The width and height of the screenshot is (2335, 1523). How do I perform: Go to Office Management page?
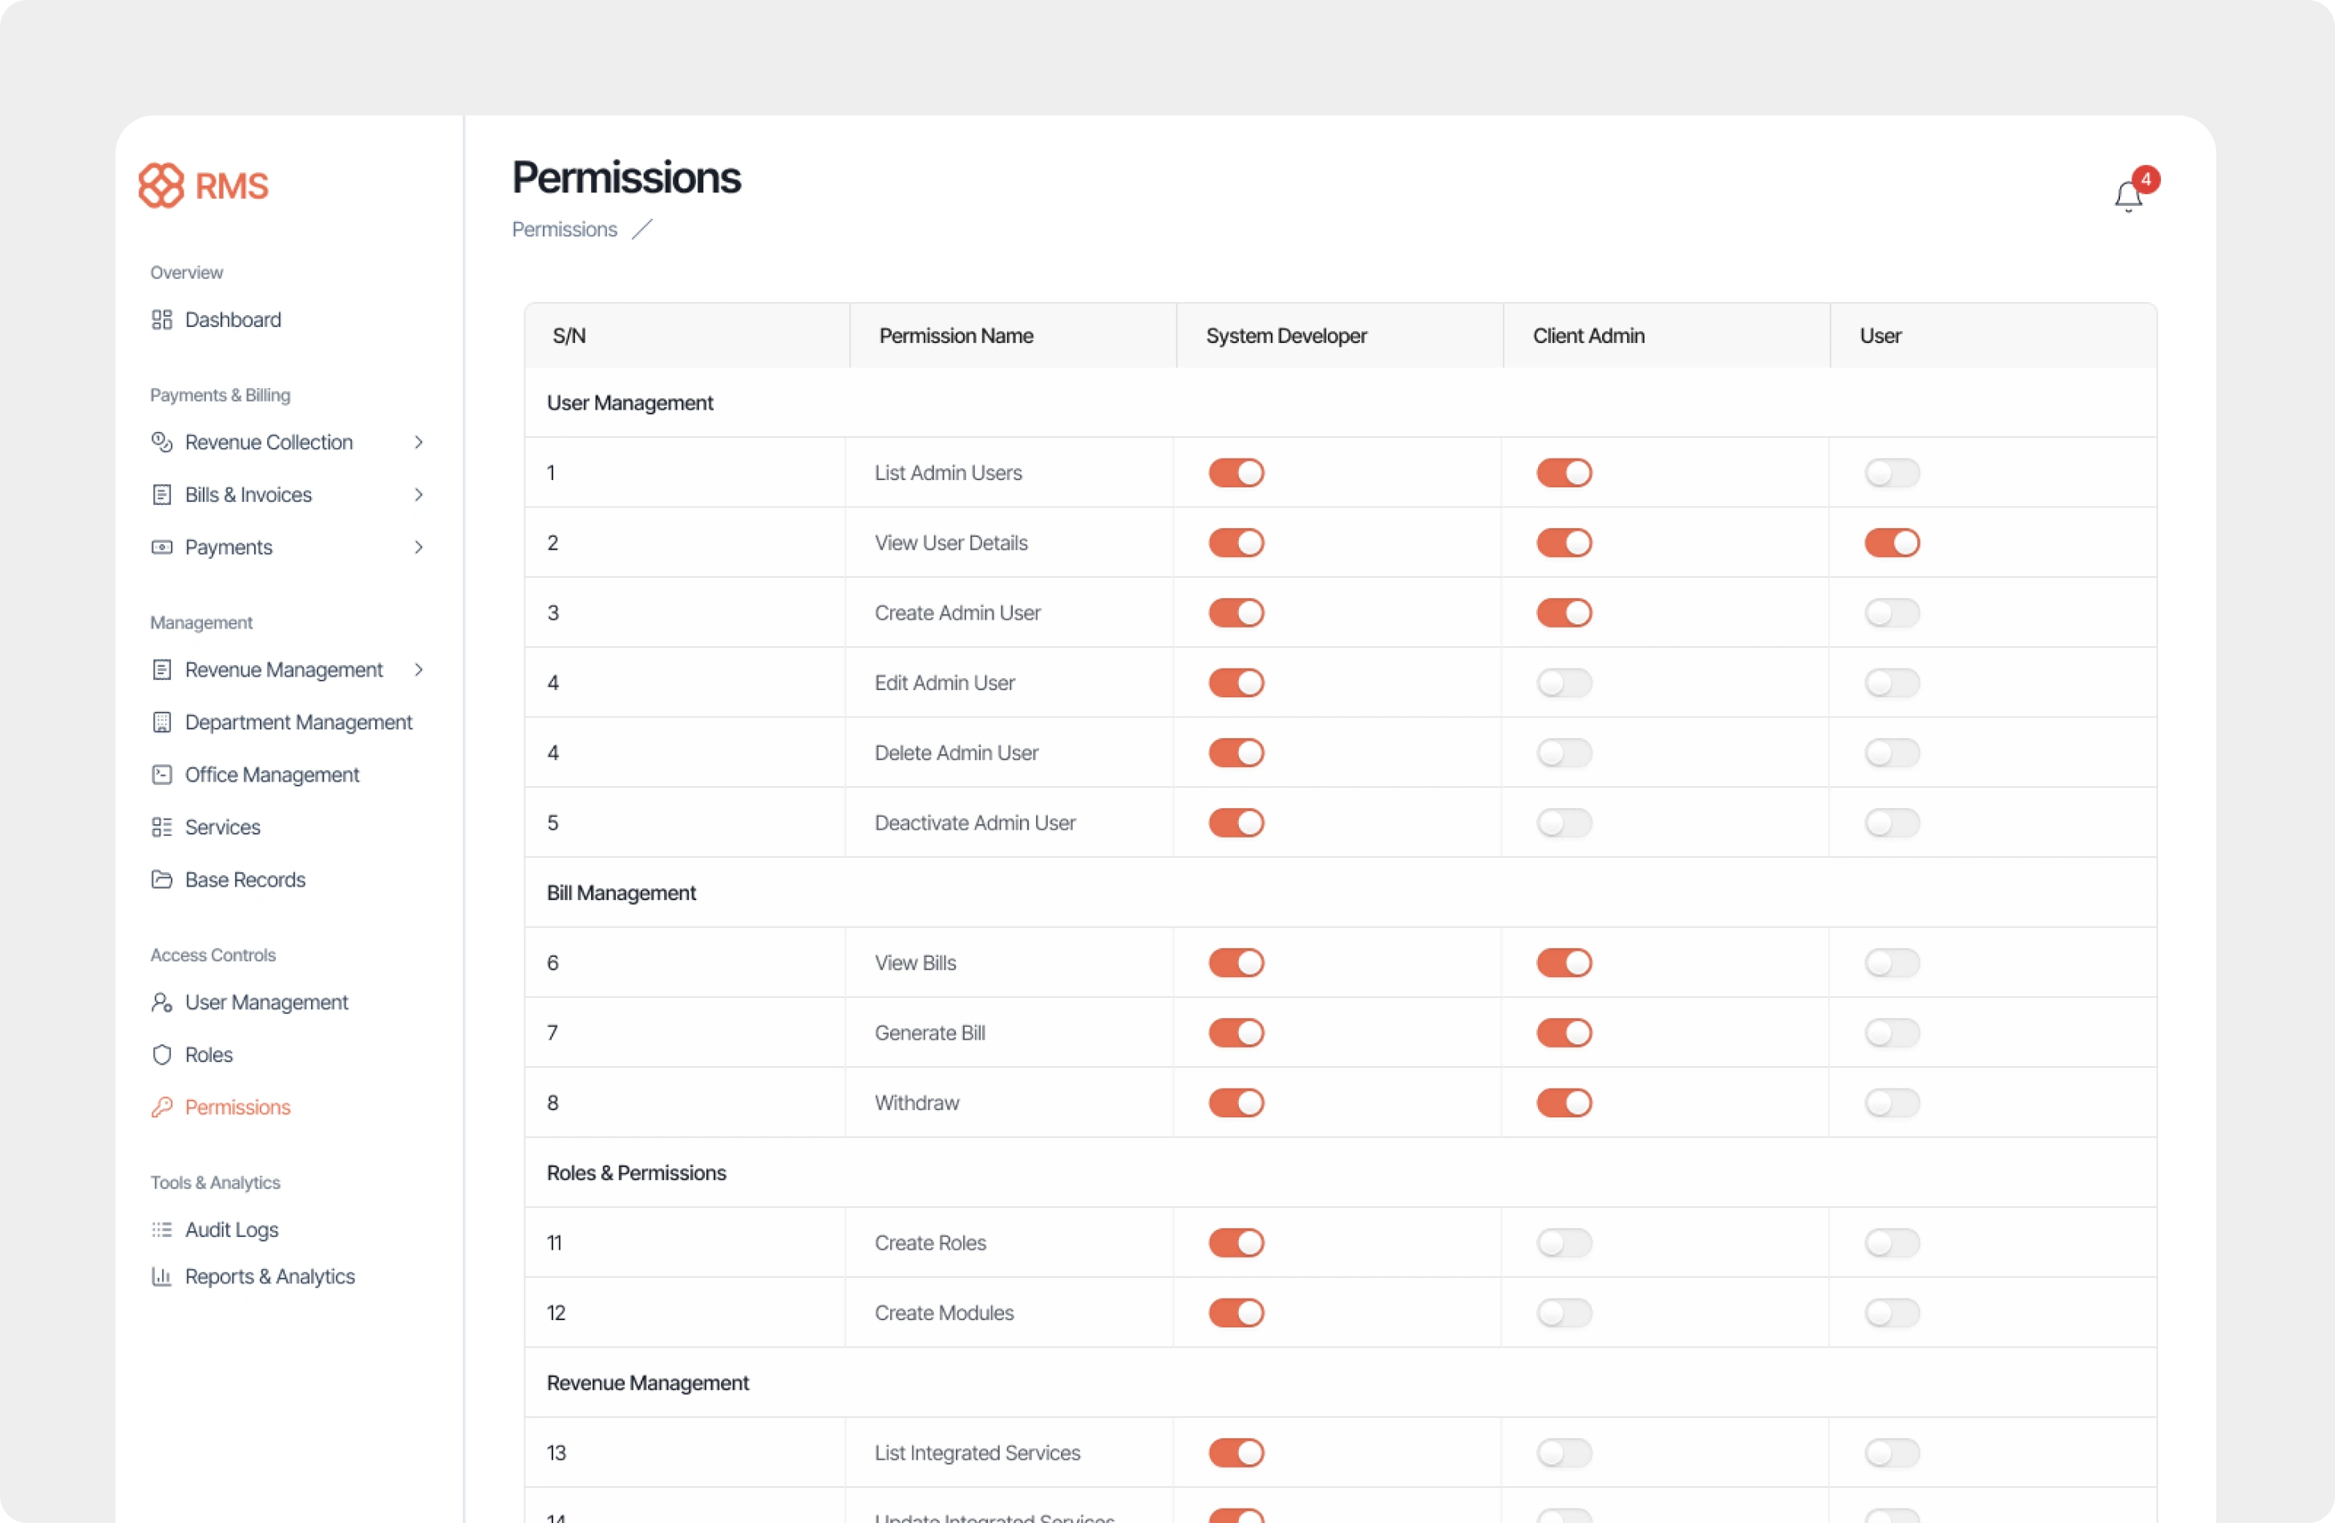point(272,775)
